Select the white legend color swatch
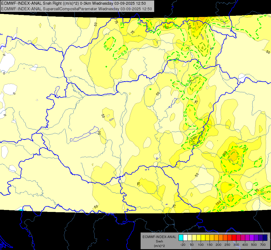The image size is (271, 250). click(x=185, y=238)
